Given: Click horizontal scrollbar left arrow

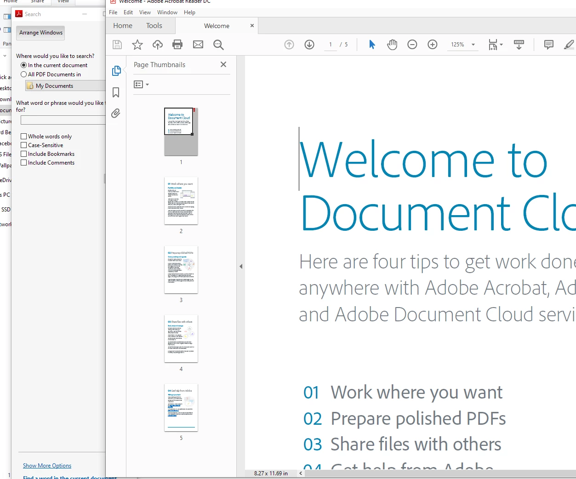Looking at the screenshot, I should point(301,473).
